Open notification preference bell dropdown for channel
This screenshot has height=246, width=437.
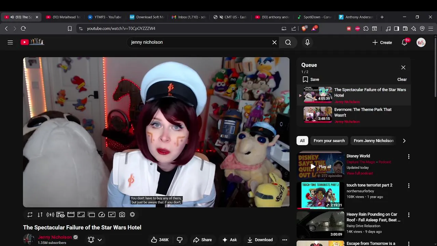pyautogui.click(x=95, y=240)
